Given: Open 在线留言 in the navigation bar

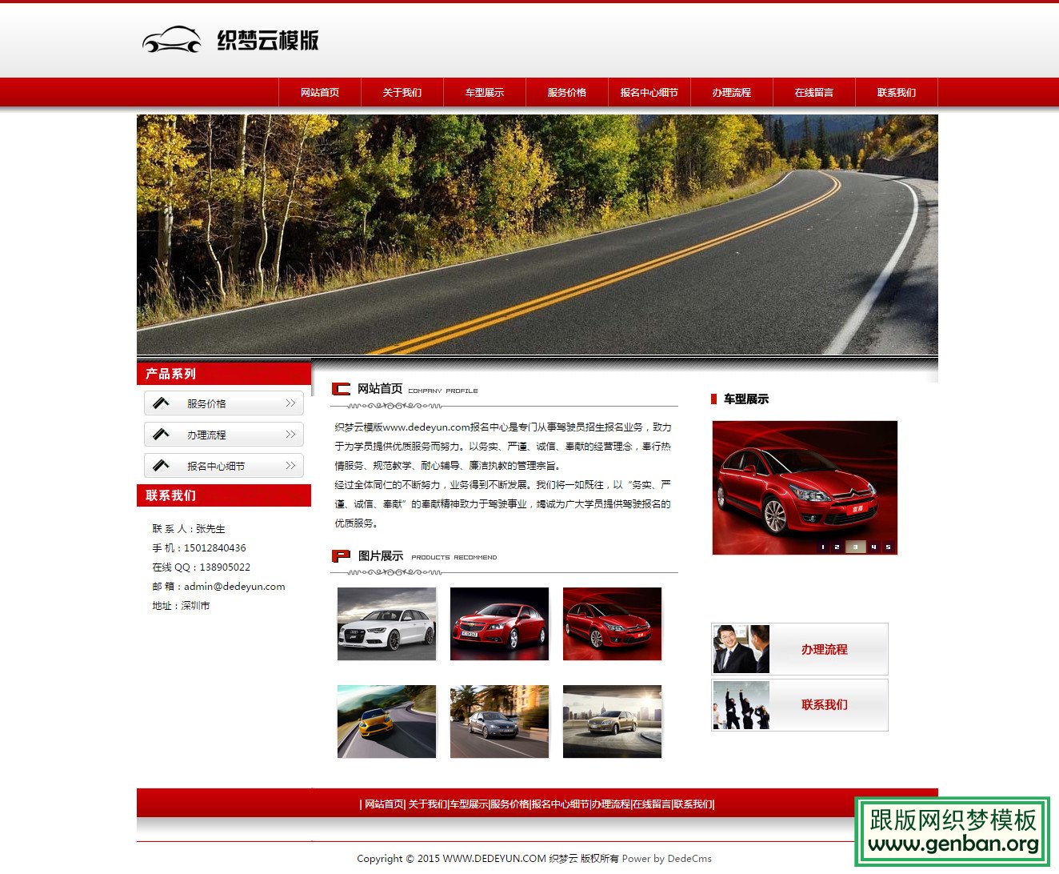Looking at the screenshot, I should tap(814, 92).
